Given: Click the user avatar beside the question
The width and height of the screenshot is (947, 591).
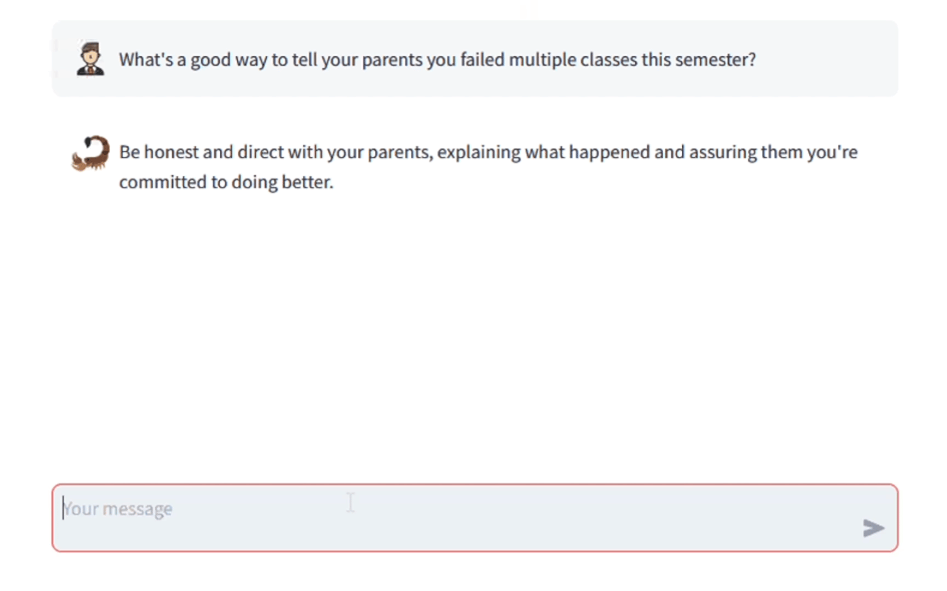Looking at the screenshot, I should pyautogui.click(x=90, y=59).
